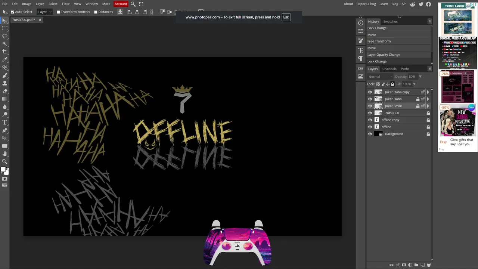Screen dimensions: 478x269
Task: Select the Gradient tool
Action: [5, 99]
